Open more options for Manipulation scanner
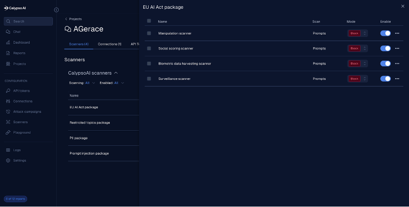 click(x=397, y=33)
